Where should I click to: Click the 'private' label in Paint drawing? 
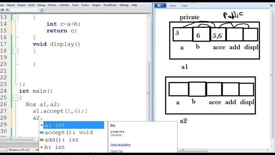pyautogui.click(x=189, y=17)
